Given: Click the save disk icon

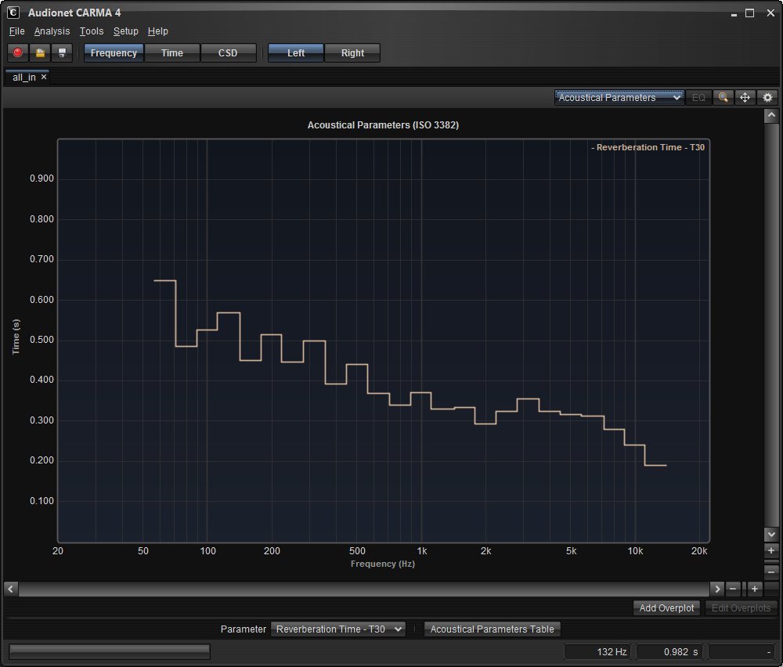Looking at the screenshot, I should [x=63, y=53].
